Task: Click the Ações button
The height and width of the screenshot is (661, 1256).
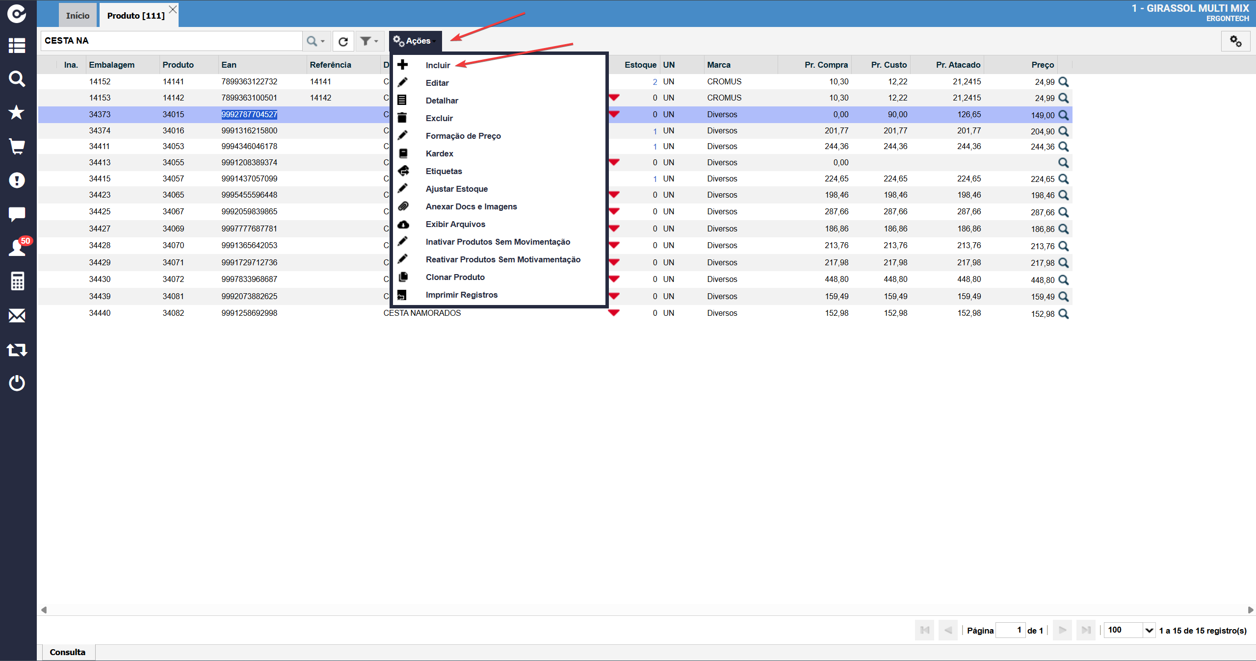Action: coord(415,41)
